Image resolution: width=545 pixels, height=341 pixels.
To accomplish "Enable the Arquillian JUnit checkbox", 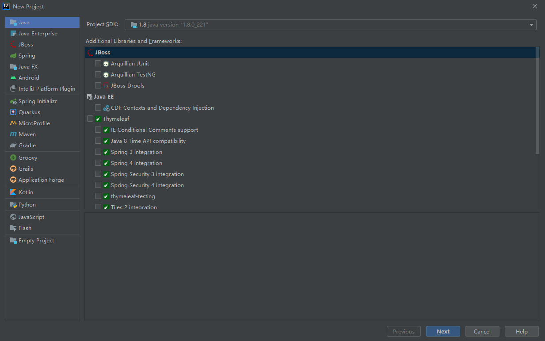I will coord(98,64).
